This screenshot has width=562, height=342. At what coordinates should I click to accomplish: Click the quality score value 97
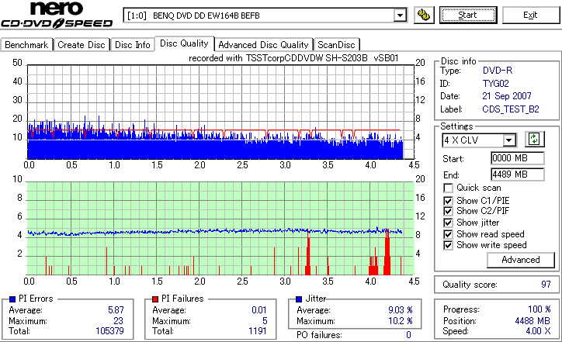546,285
